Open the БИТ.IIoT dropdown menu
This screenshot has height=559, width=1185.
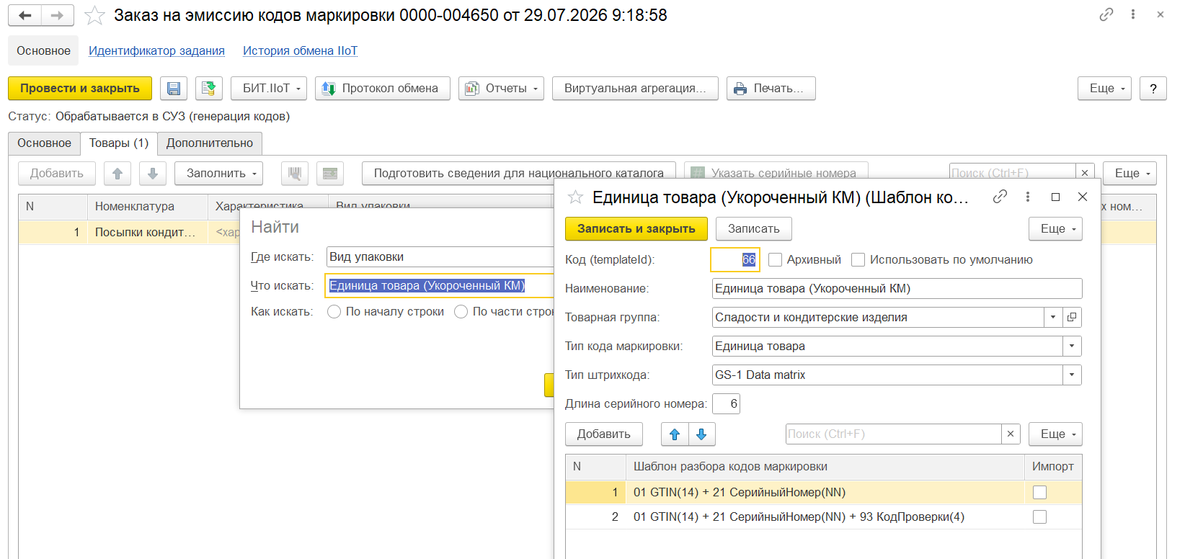(269, 89)
